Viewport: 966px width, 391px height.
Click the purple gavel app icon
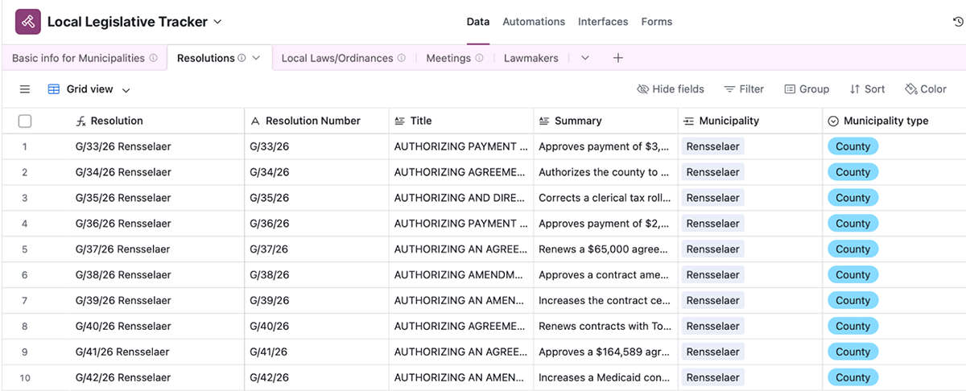(x=28, y=22)
